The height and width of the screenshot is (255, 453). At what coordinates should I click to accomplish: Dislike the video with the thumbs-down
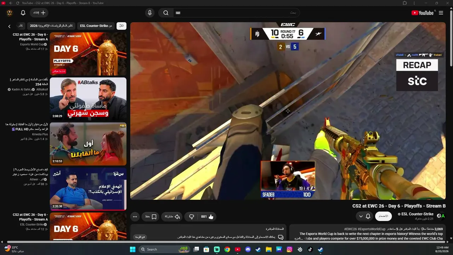click(191, 217)
